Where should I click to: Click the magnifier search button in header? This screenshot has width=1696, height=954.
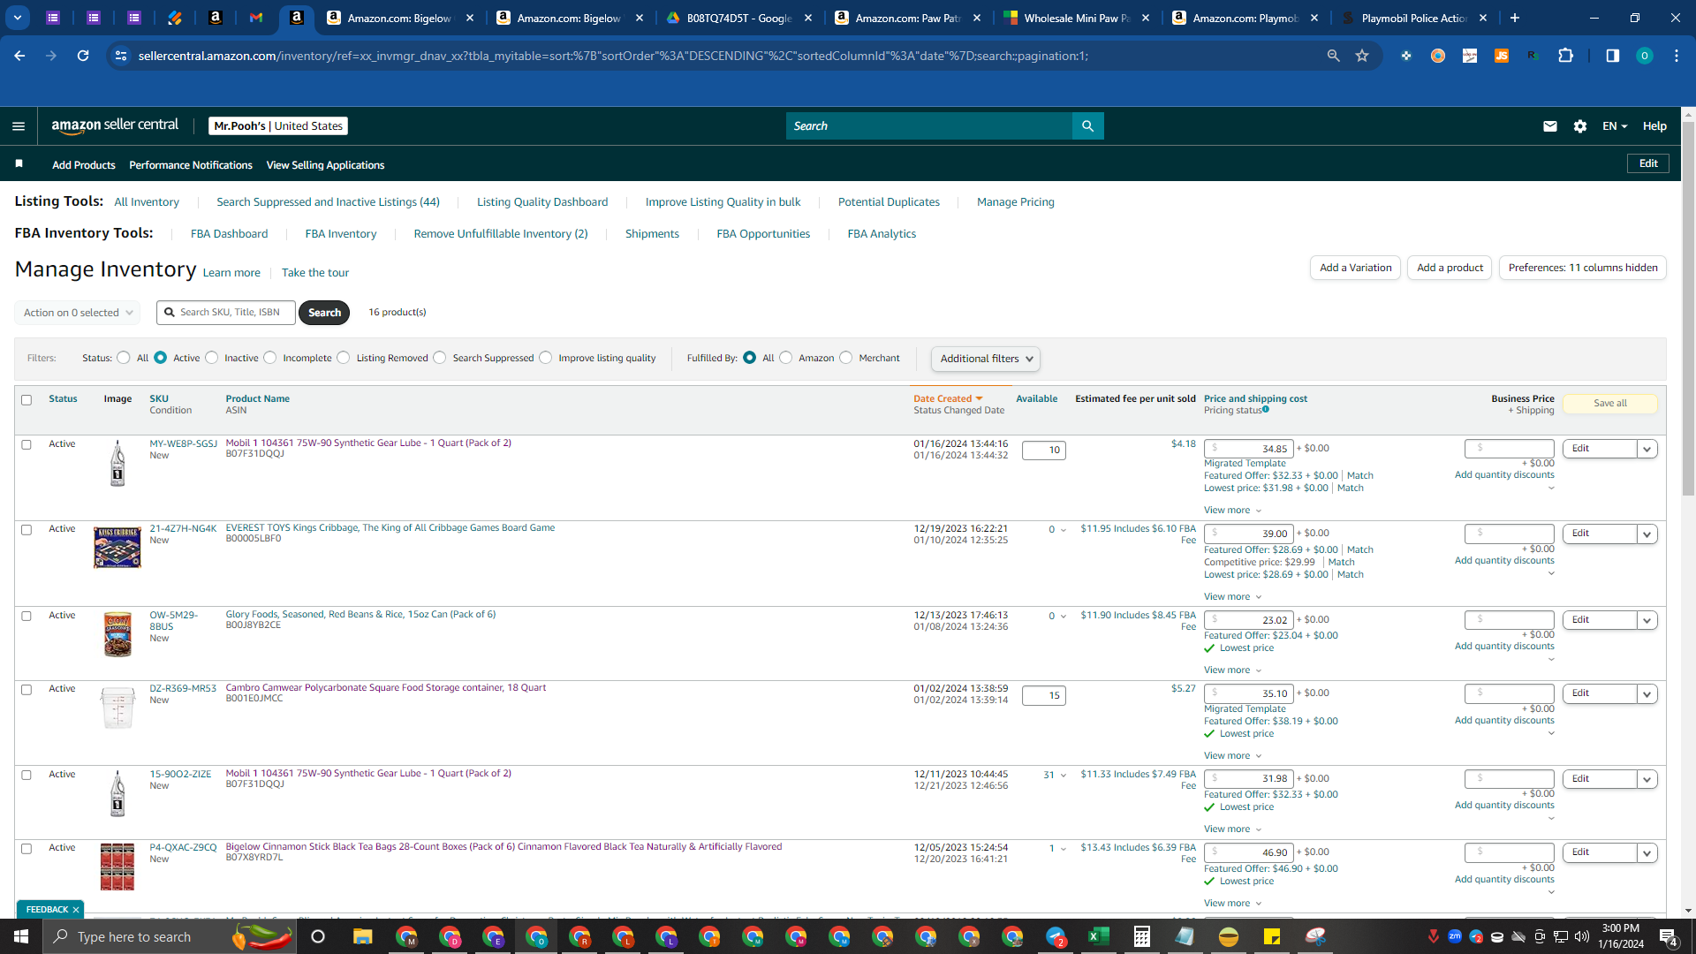pos(1087,126)
